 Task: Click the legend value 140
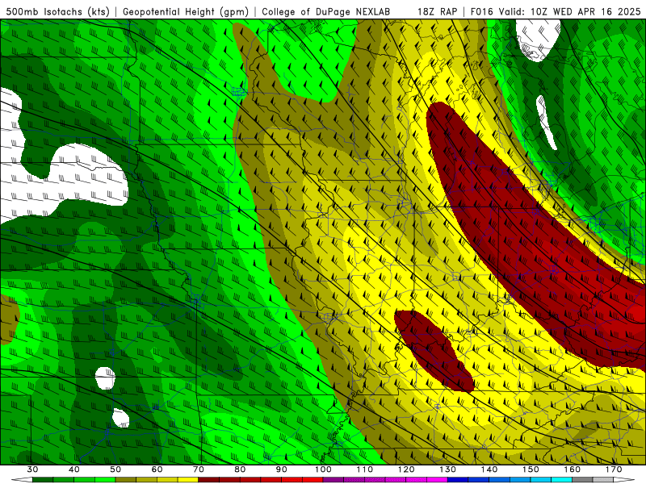[489, 469]
